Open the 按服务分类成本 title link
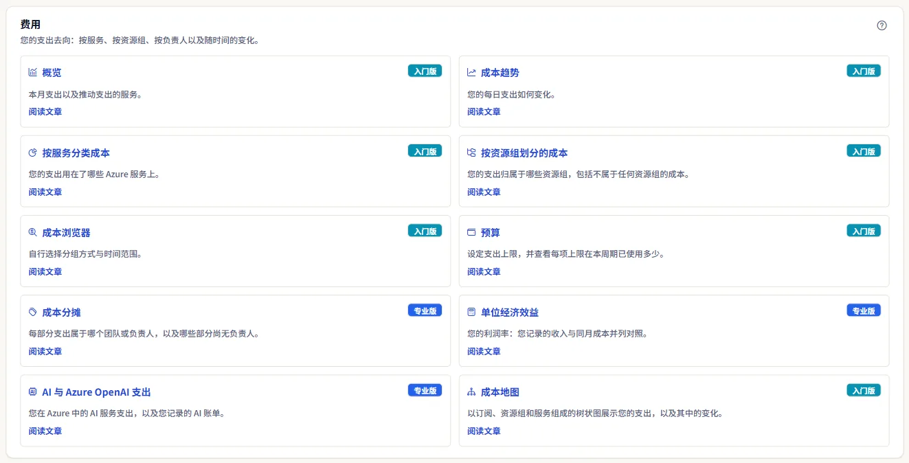The image size is (909, 463). pos(76,153)
